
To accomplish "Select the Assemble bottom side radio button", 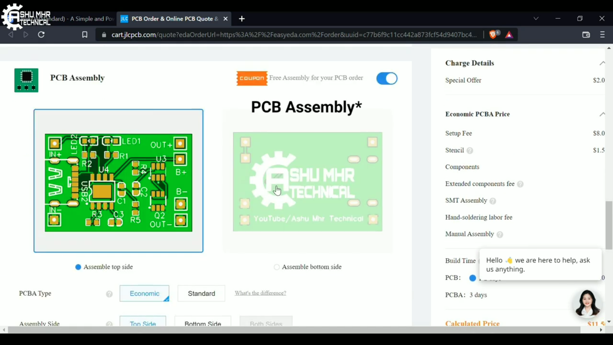I will tap(276, 267).
